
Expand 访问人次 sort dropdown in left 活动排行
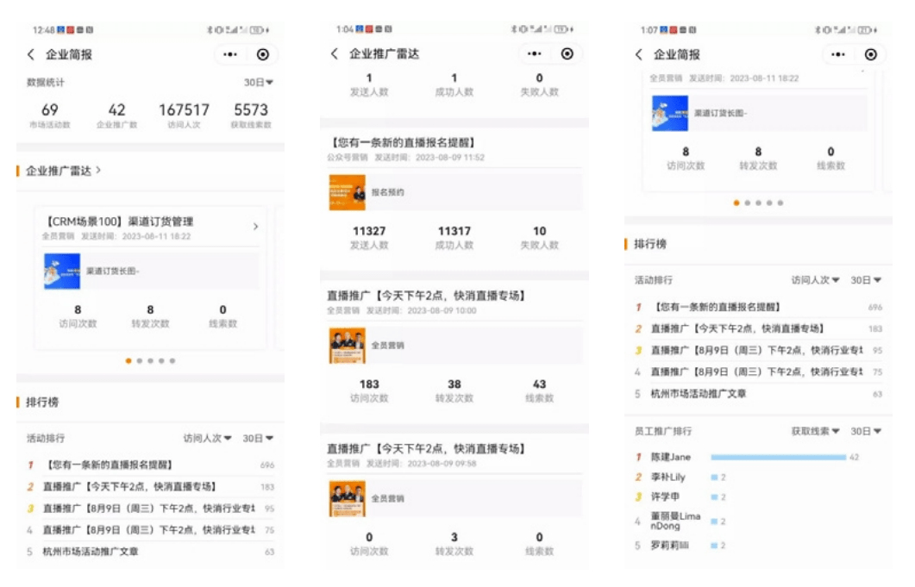[x=207, y=438]
